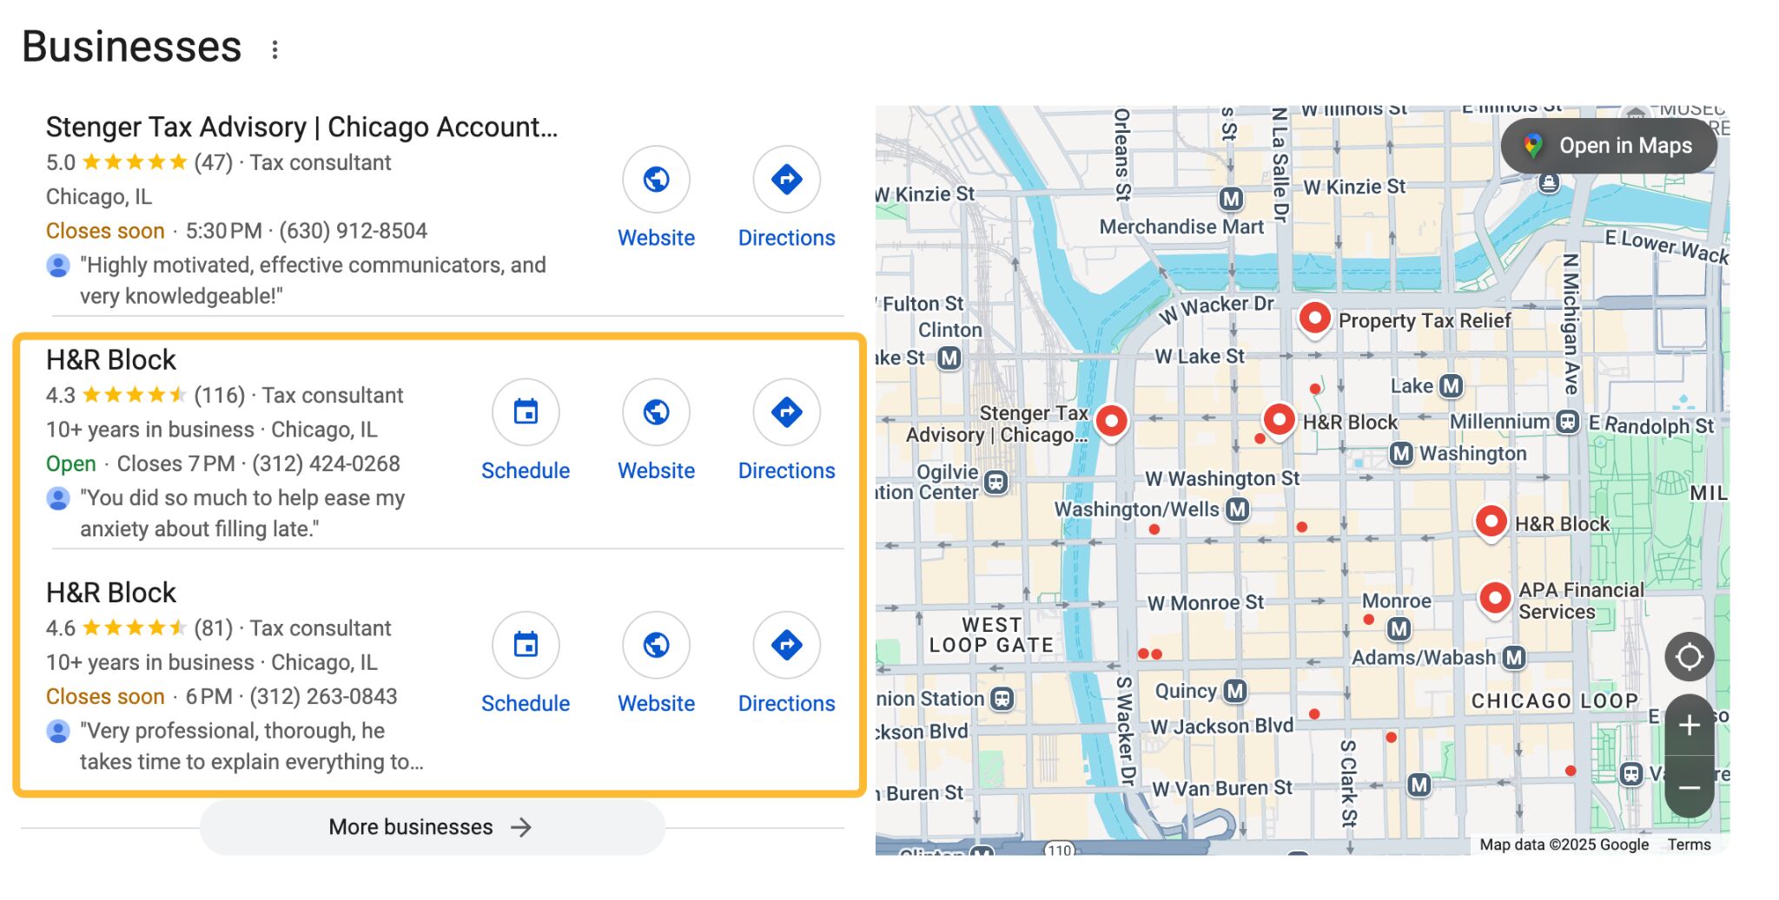
Task: Select the Monroe station icon on map
Action: click(x=1399, y=628)
